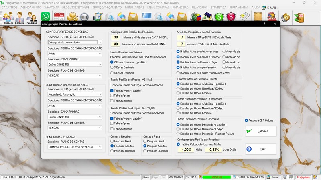Open the calendar agenda icon
The image size is (321, 180).
pos(59,16)
